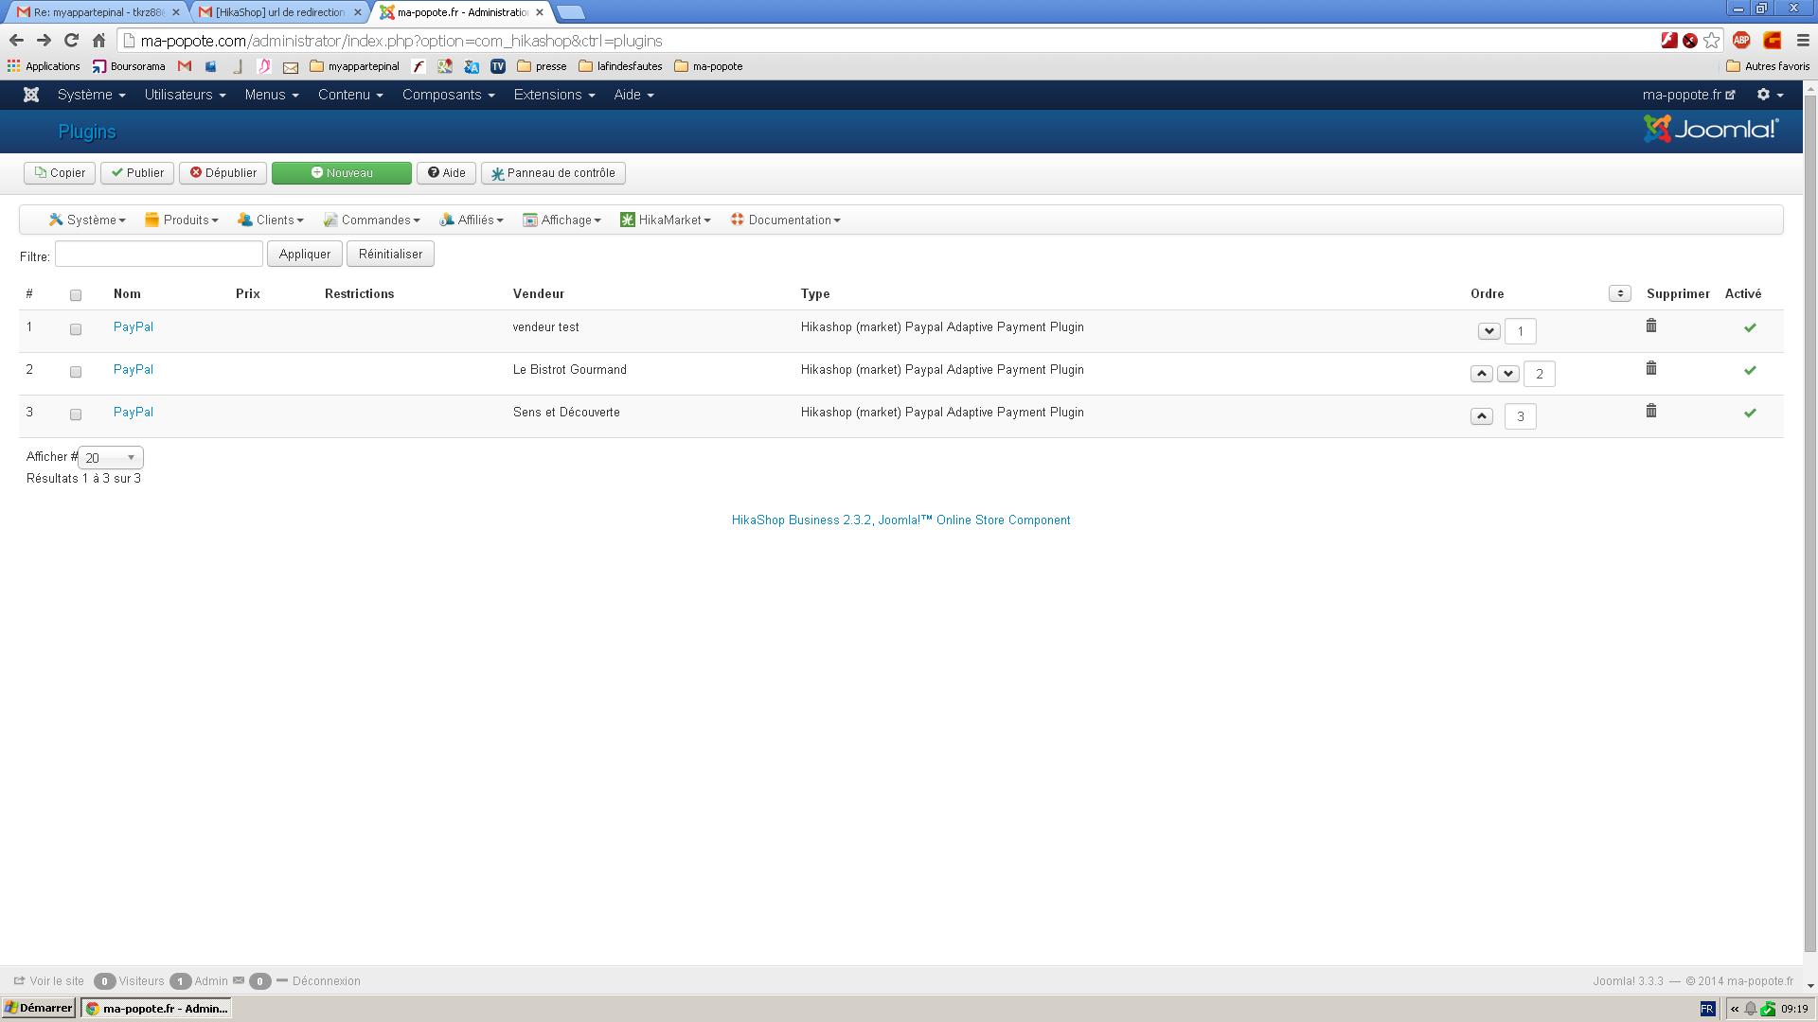
Task: Click the browser reload page icon
Action: [x=71, y=41]
